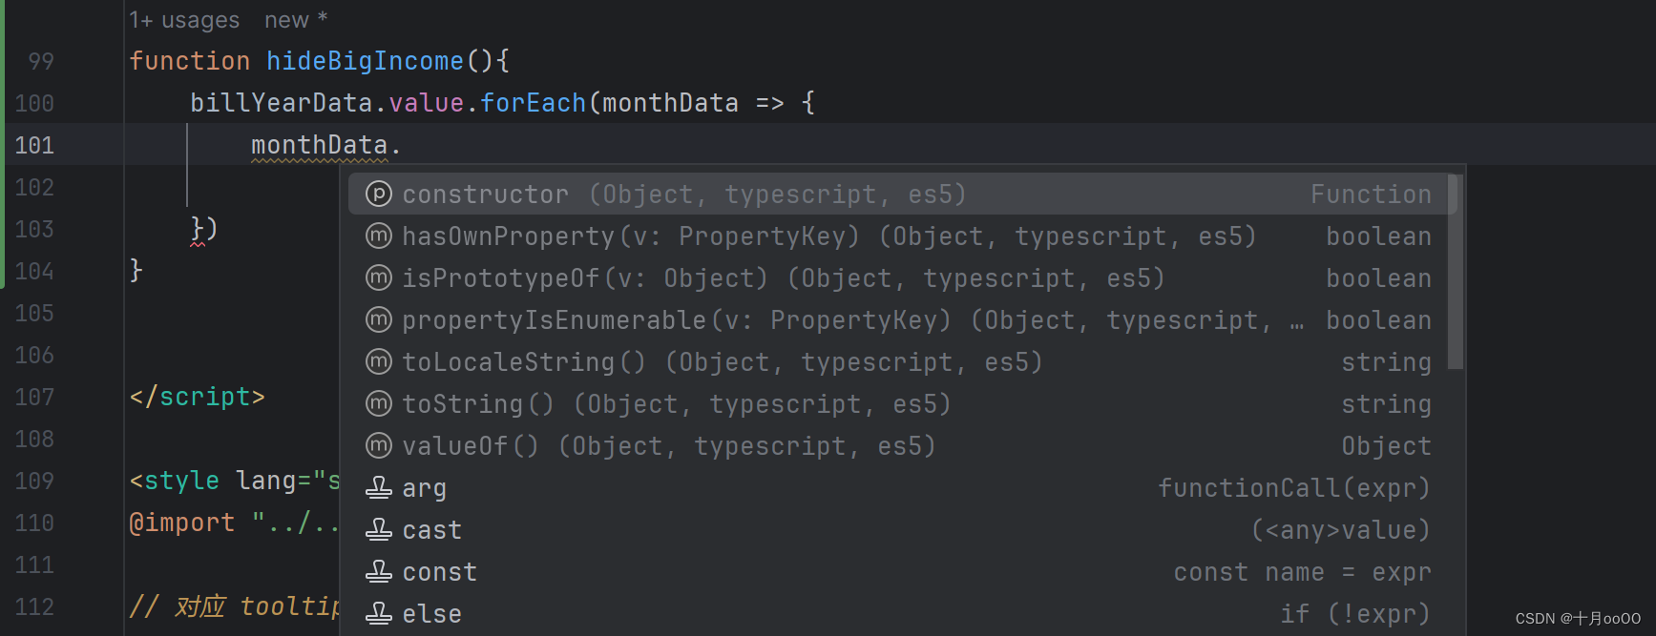
Task: Click the closing brace on line 104
Action: pyautogui.click(x=136, y=271)
